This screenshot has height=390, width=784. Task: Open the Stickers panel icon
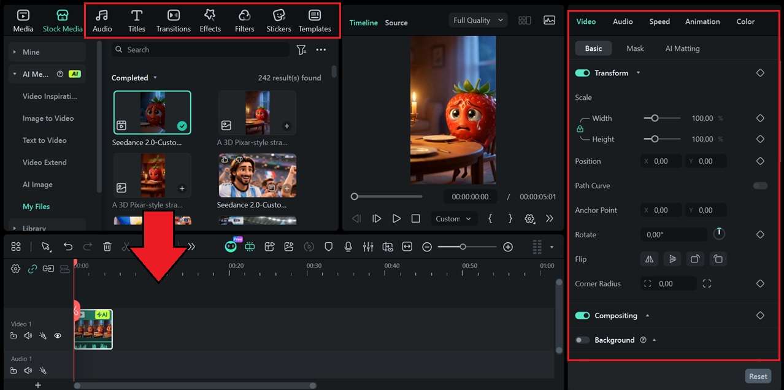(x=279, y=15)
